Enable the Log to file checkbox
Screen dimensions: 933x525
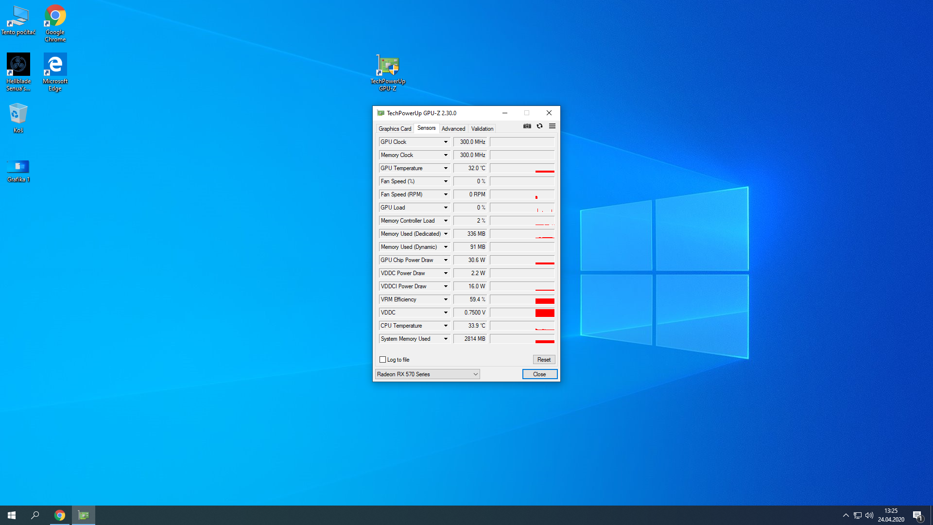point(383,360)
